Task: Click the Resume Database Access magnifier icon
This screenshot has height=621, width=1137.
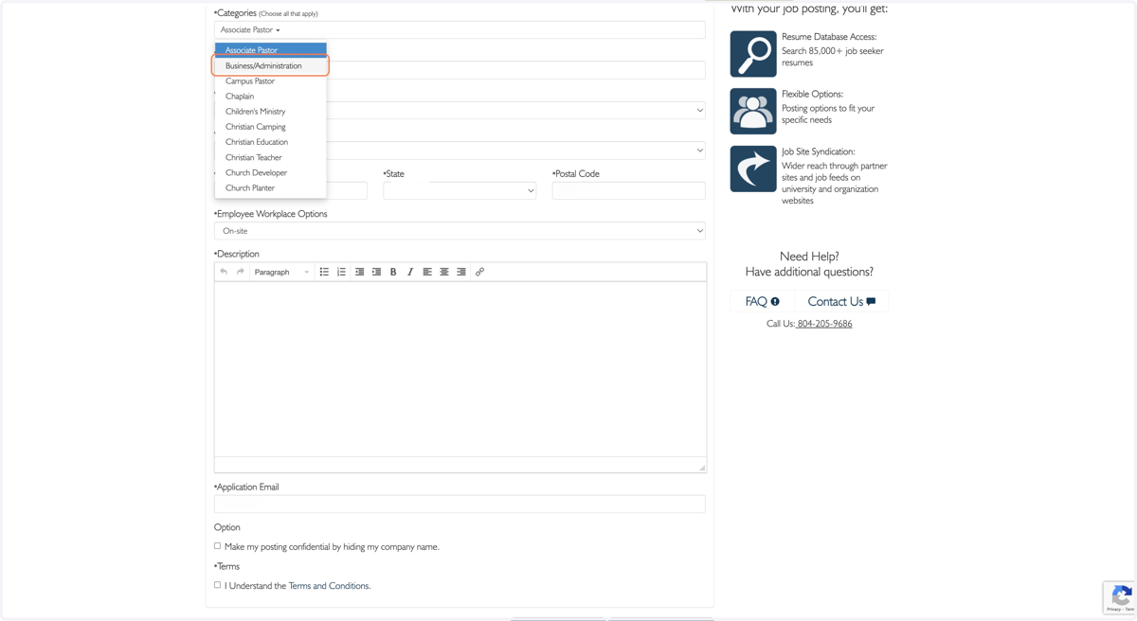Action: [753, 54]
